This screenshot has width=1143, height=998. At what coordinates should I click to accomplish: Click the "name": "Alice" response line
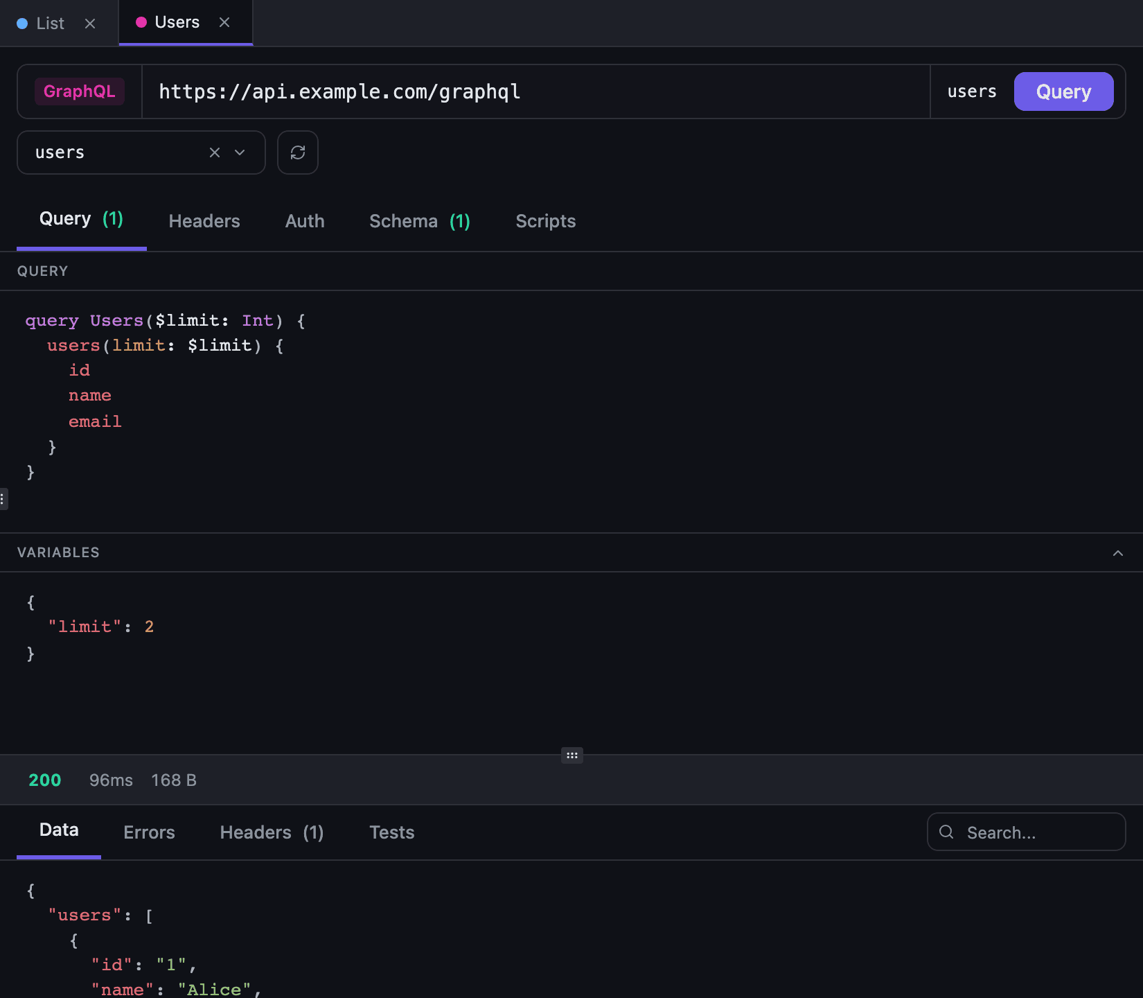176,990
